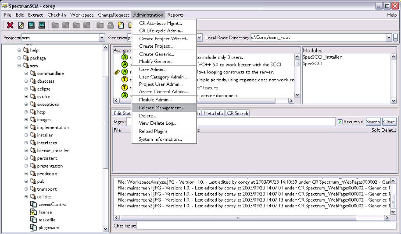Click the file icon next to plugins.xml
The height and width of the screenshot is (234, 401).
tap(33, 227)
